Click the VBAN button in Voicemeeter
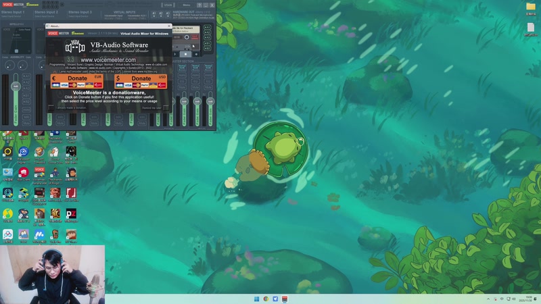 point(168,5)
